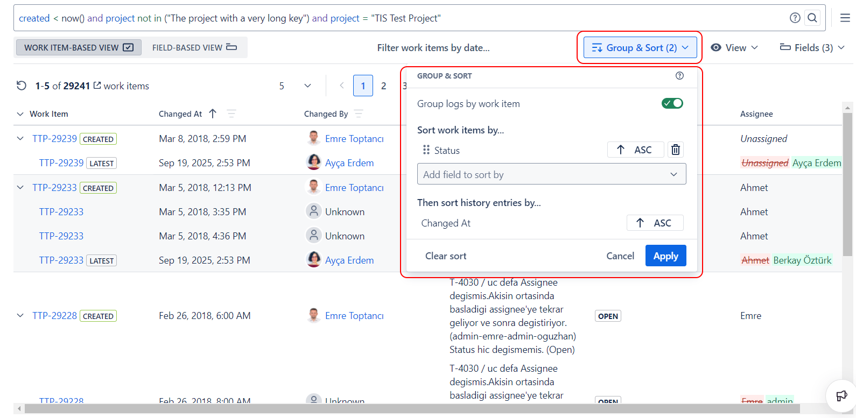Select Work Item-Based View tab

[x=79, y=47]
